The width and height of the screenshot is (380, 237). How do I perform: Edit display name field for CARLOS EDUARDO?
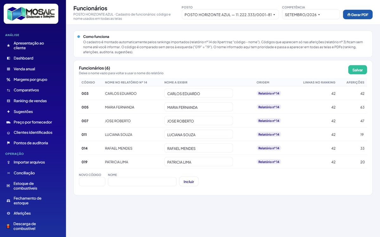pos(199,94)
